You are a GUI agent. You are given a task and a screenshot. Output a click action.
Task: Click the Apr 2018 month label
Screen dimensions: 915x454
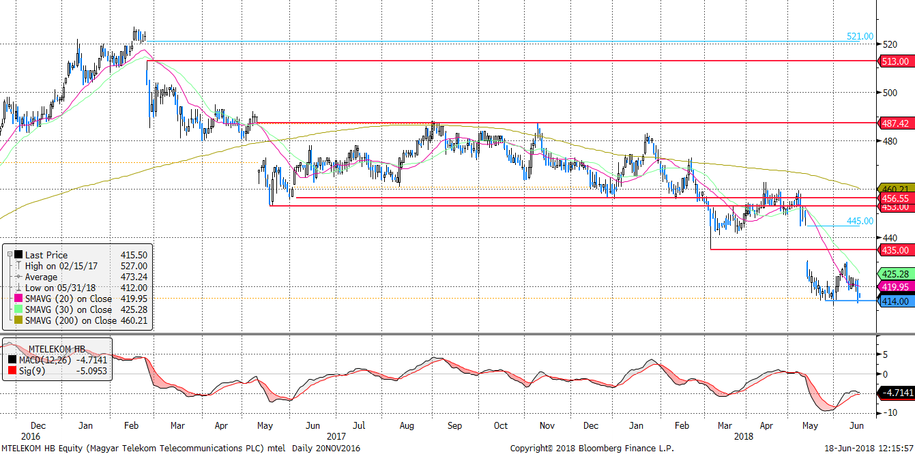click(768, 425)
